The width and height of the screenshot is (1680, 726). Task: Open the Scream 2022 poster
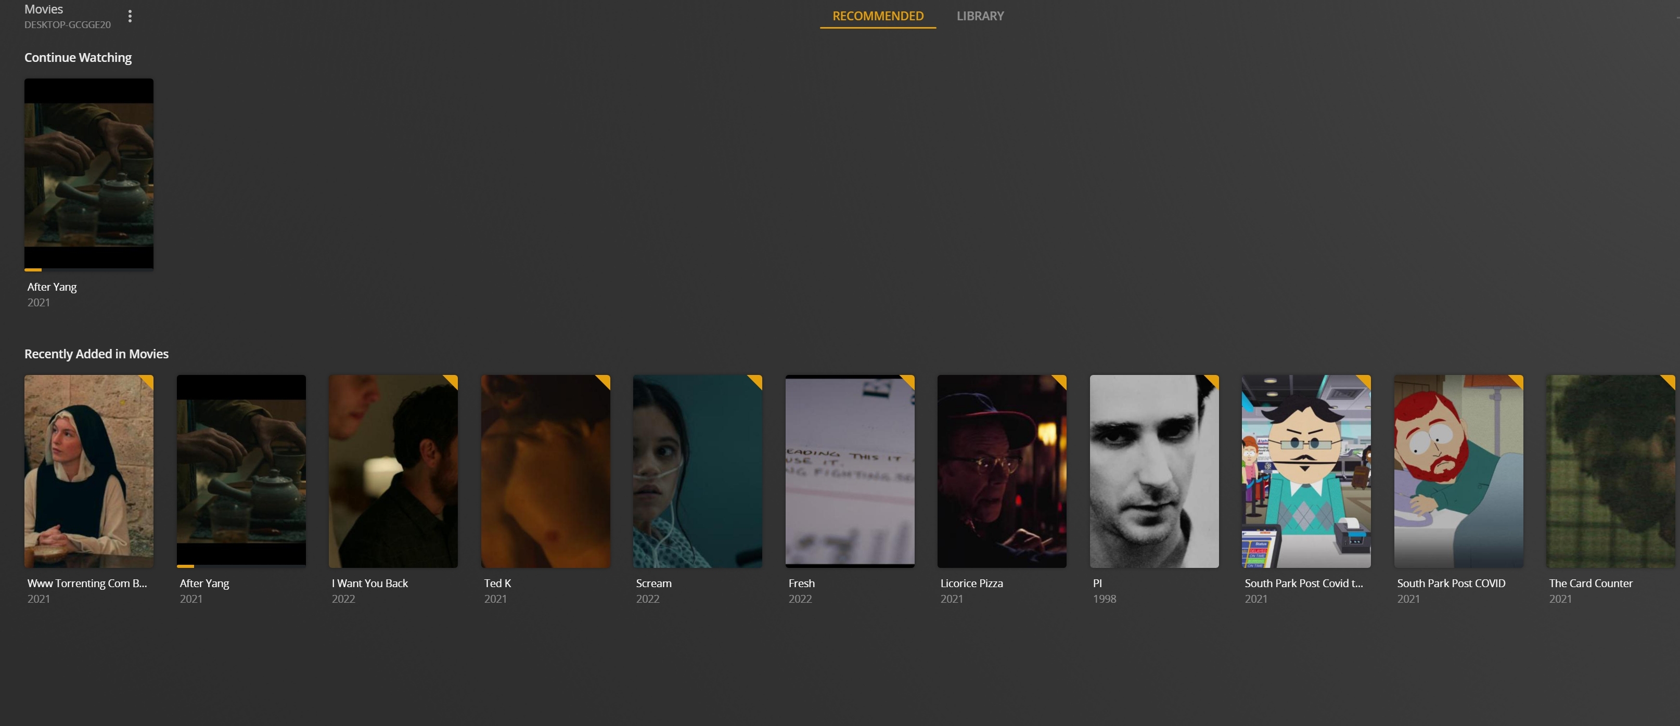[697, 471]
